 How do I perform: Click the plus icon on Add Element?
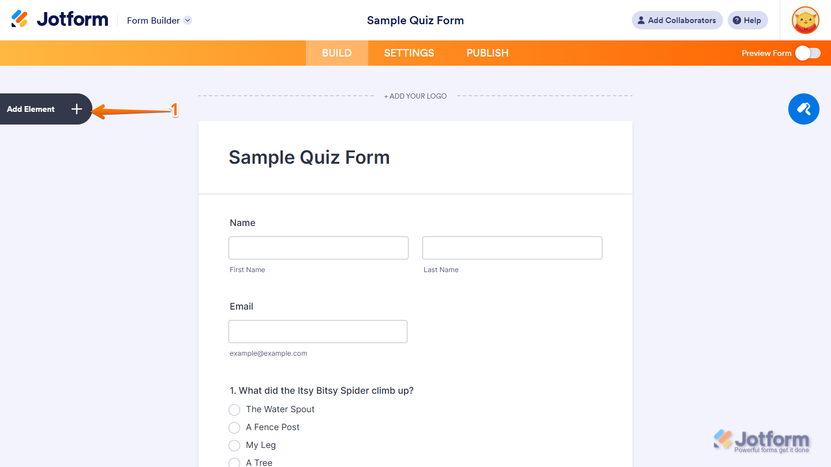coord(76,109)
